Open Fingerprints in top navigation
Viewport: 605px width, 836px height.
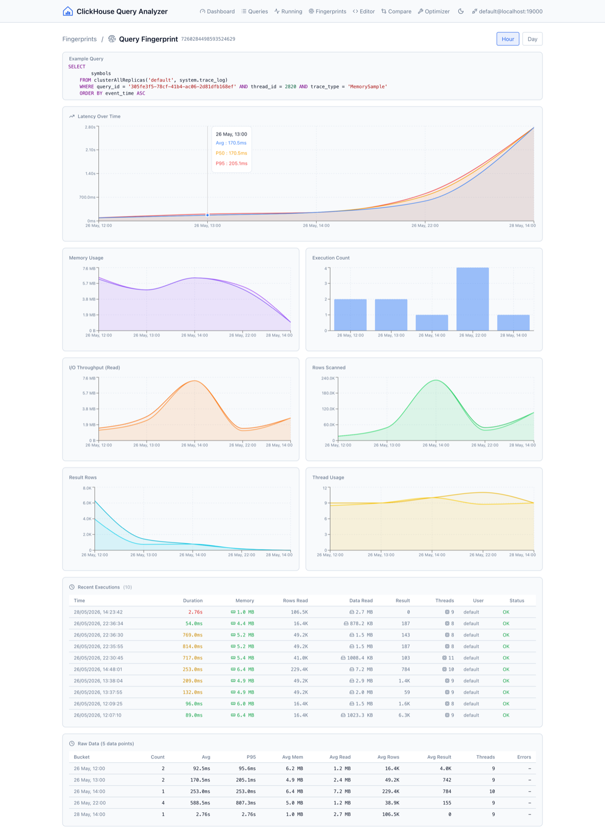328,11
